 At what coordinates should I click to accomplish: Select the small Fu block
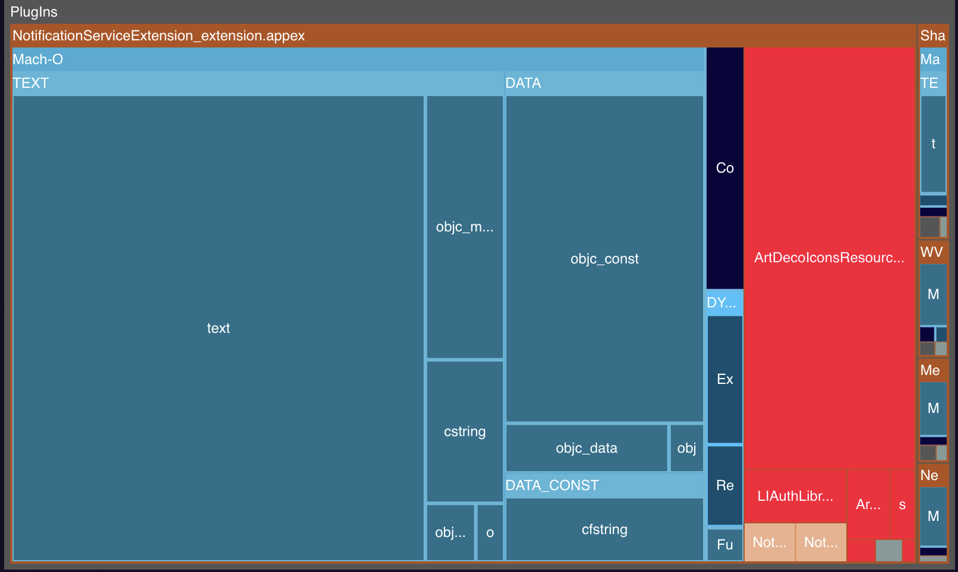[x=724, y=545]
